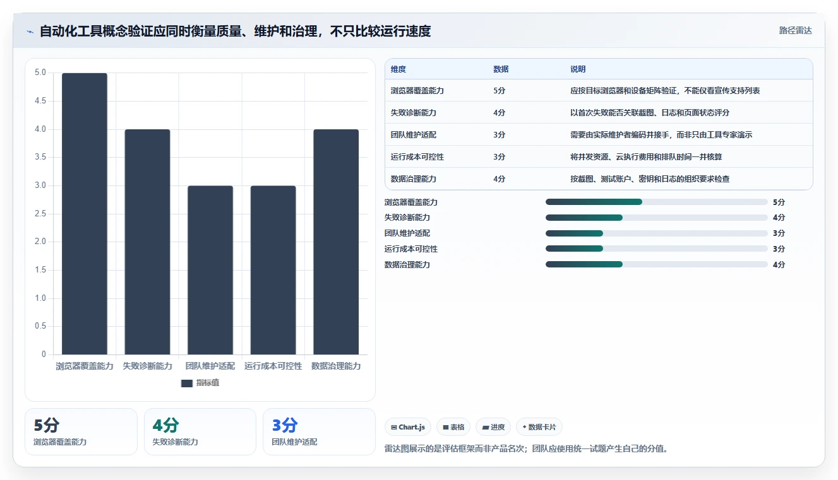
Task: Click the 失败诊断能力 bar in chart
Action: (147, 242)
